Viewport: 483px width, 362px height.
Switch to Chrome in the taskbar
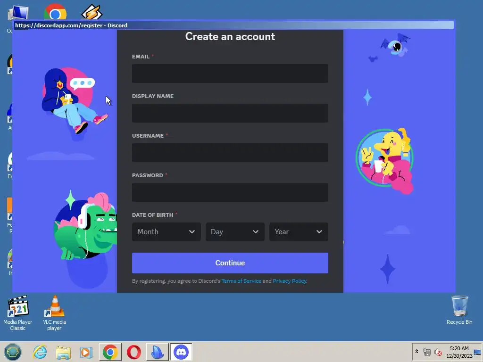coord(110,352)
